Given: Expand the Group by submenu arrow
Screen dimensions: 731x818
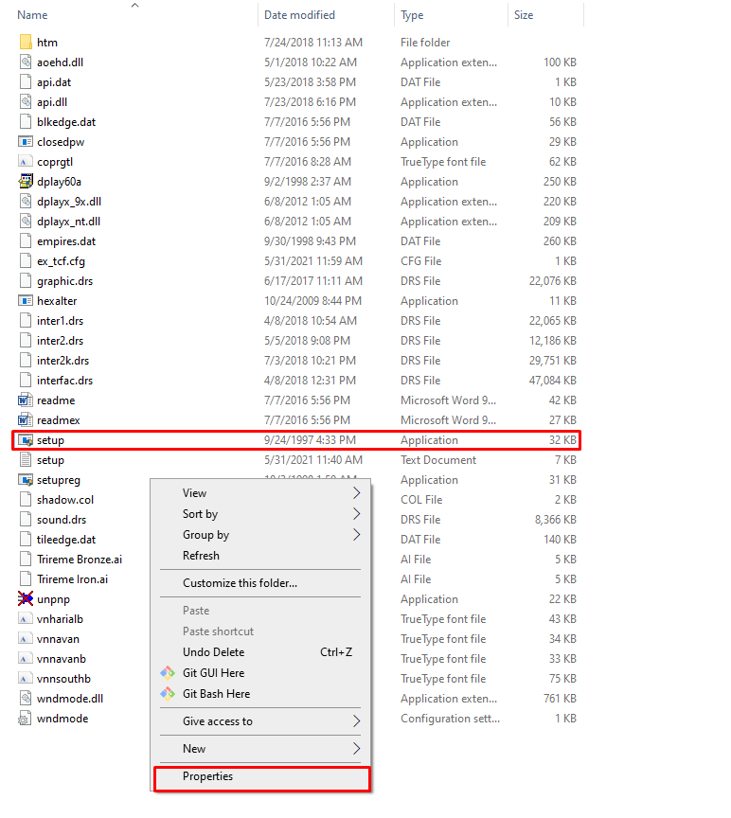Looking at the screenshot, I should coord(356,535).
